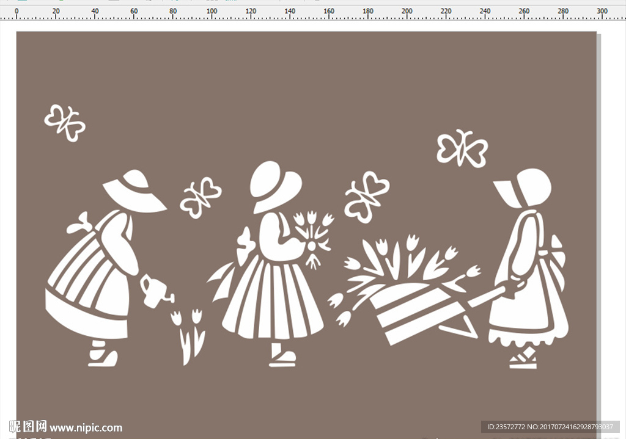The width and height of the screenshot is (626, 439).
Task: Pick the butterfly above the tulip wheelbarrow
Action: point(366,195)
